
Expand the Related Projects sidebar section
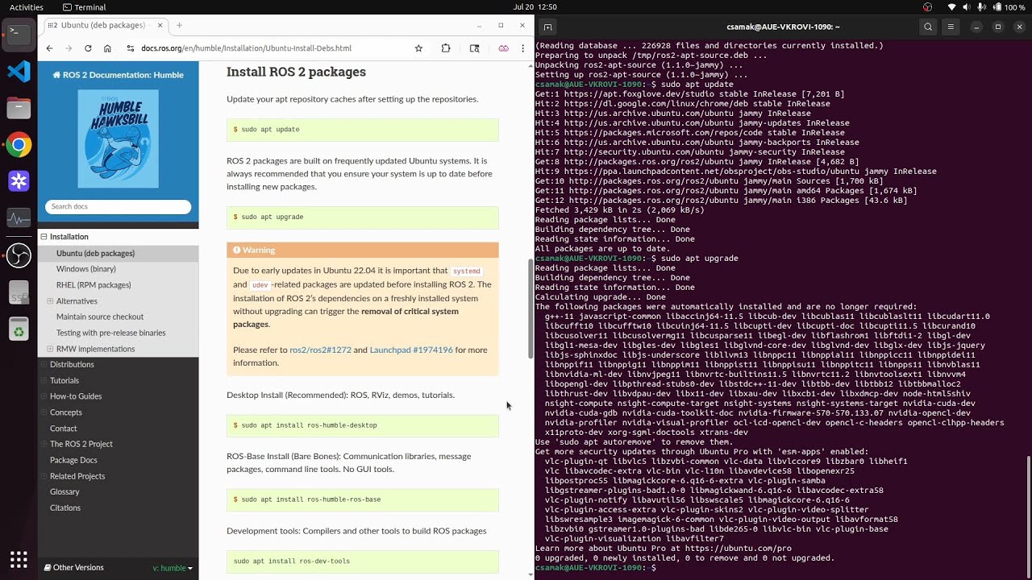click(x=44, y=476)
